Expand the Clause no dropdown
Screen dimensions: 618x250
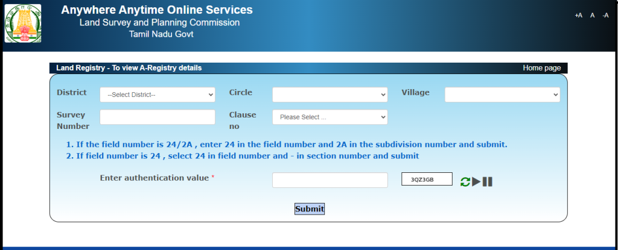pyautogui.click(x=330, y=117)
